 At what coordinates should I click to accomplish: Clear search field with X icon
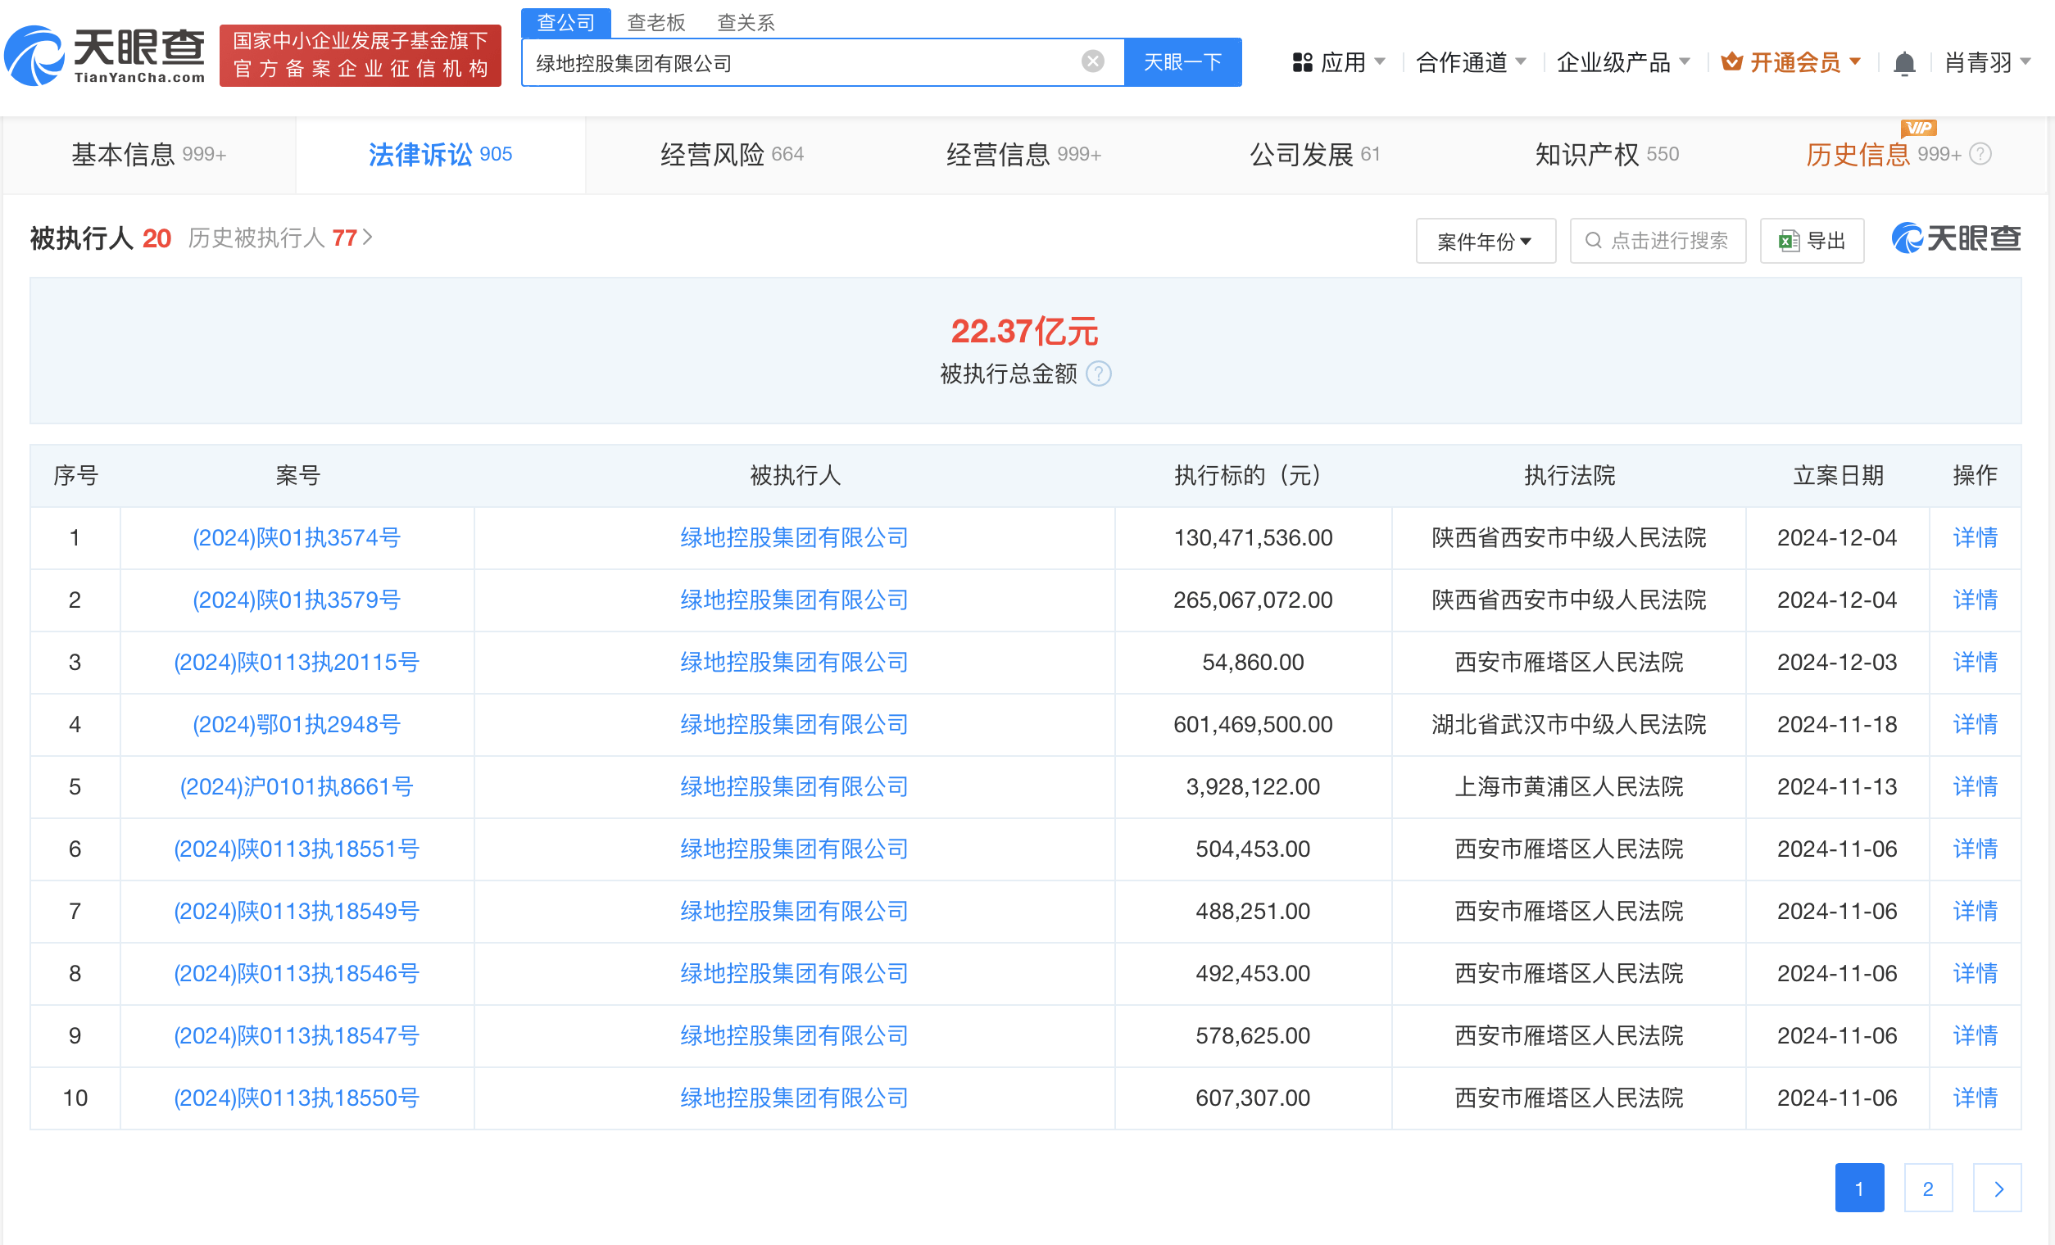tap(1092, 61)
